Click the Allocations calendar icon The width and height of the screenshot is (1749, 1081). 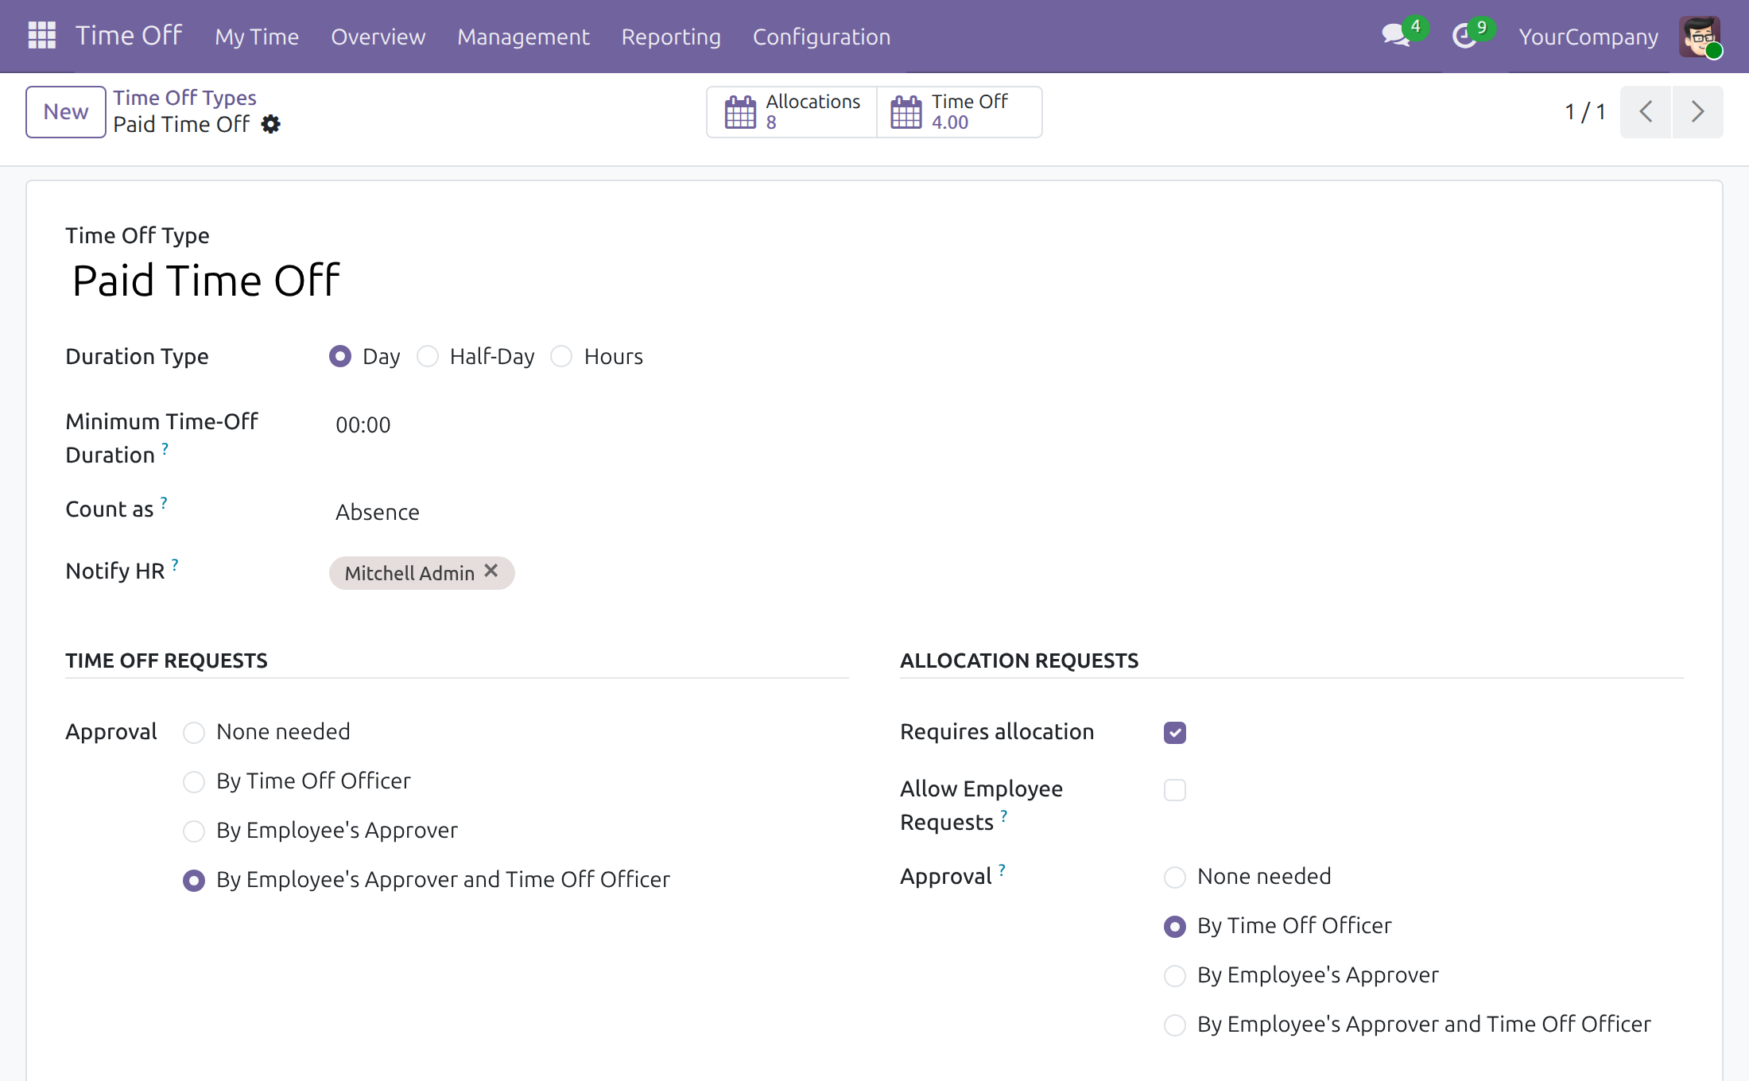click(x=740, y=112)
